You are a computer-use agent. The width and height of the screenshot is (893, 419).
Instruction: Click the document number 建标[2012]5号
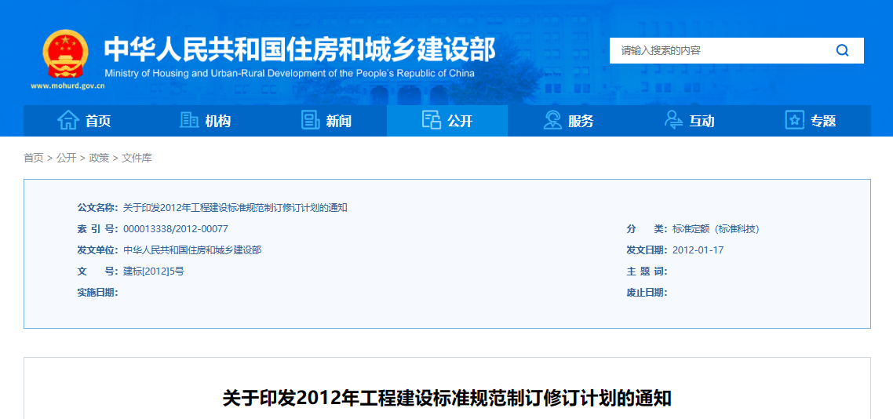(154, 271)
